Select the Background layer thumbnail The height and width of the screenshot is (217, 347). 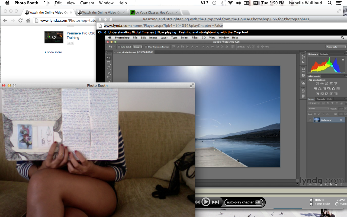point(316,120)
